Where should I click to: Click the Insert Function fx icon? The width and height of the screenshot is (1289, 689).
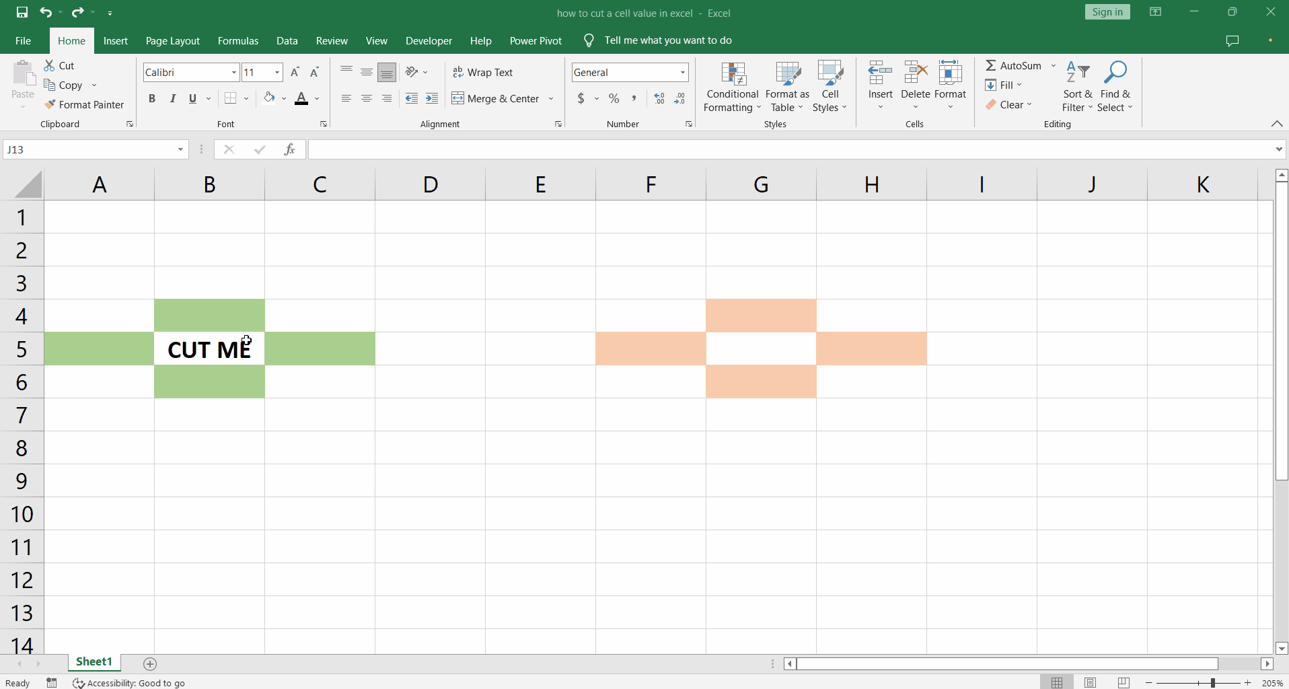coord(289,149)
